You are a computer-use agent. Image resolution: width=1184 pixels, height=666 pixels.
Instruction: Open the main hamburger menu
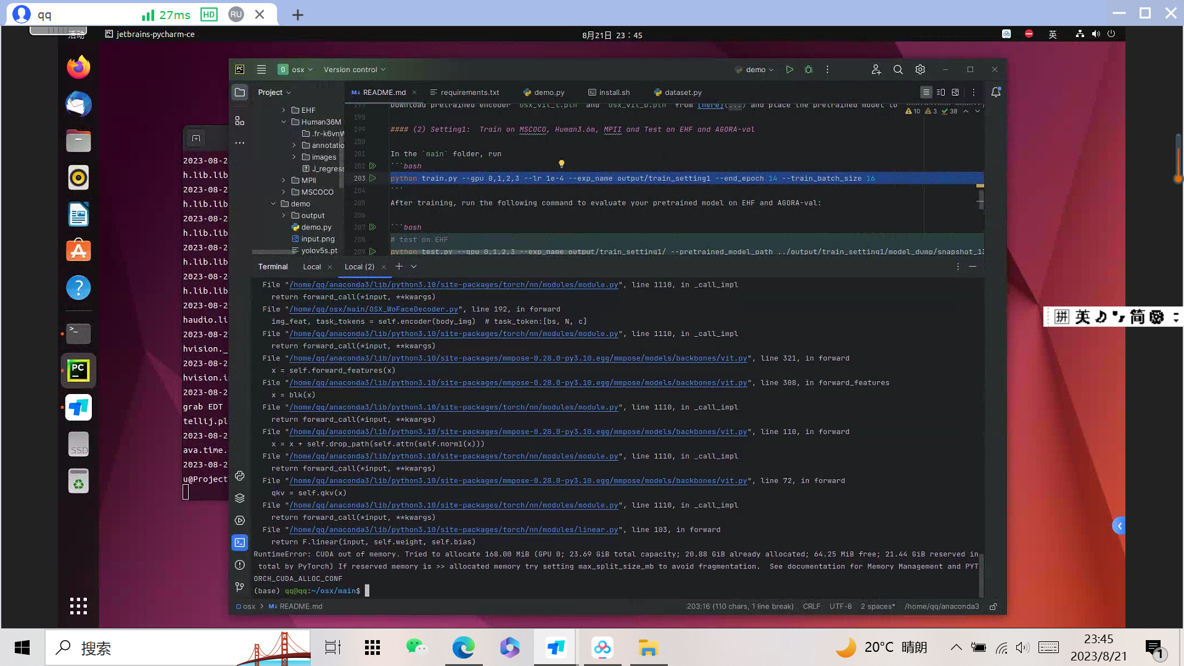click(x=261, y=69)
